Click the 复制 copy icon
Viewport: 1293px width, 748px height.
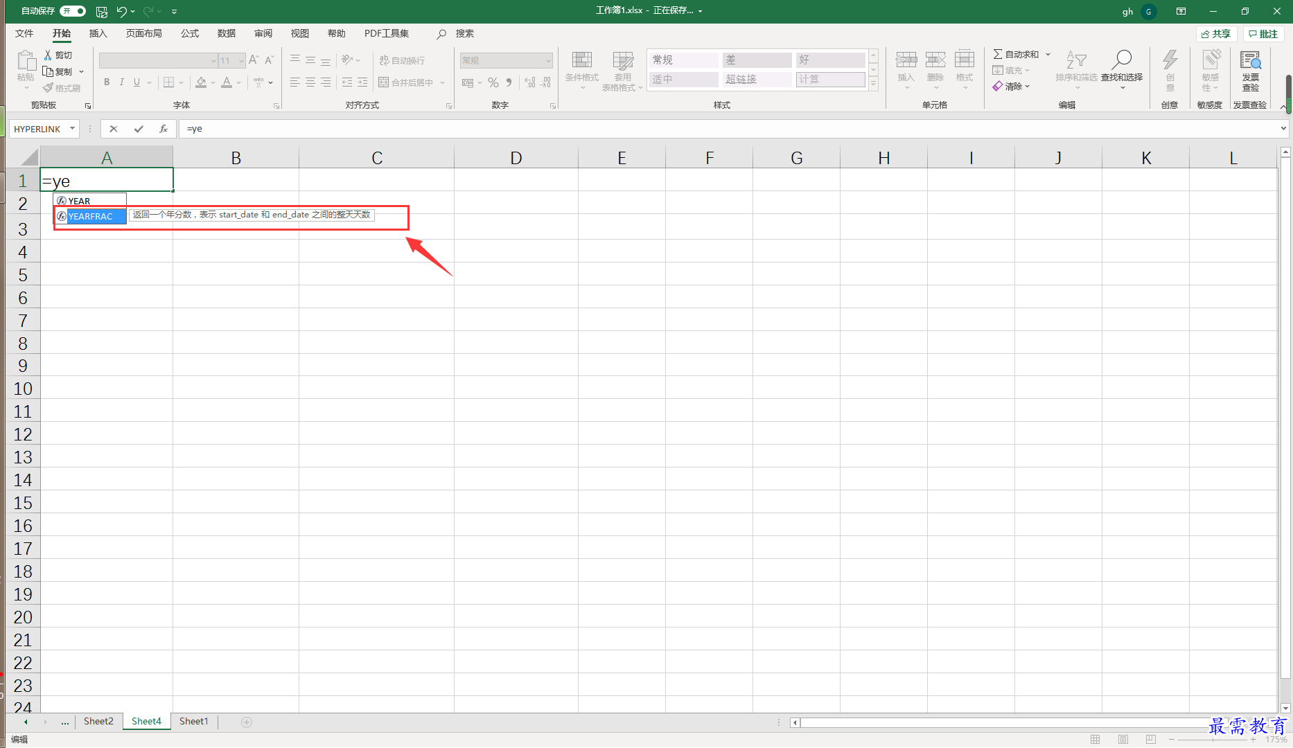(58, 71)
